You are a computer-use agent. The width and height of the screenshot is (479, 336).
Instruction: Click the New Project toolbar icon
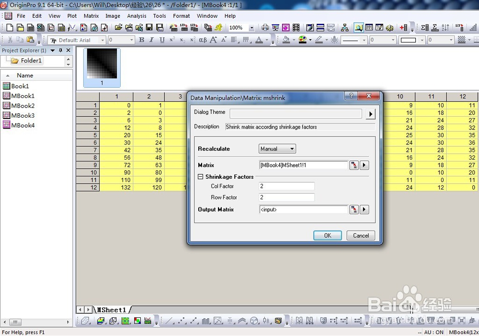click(10, 28)
